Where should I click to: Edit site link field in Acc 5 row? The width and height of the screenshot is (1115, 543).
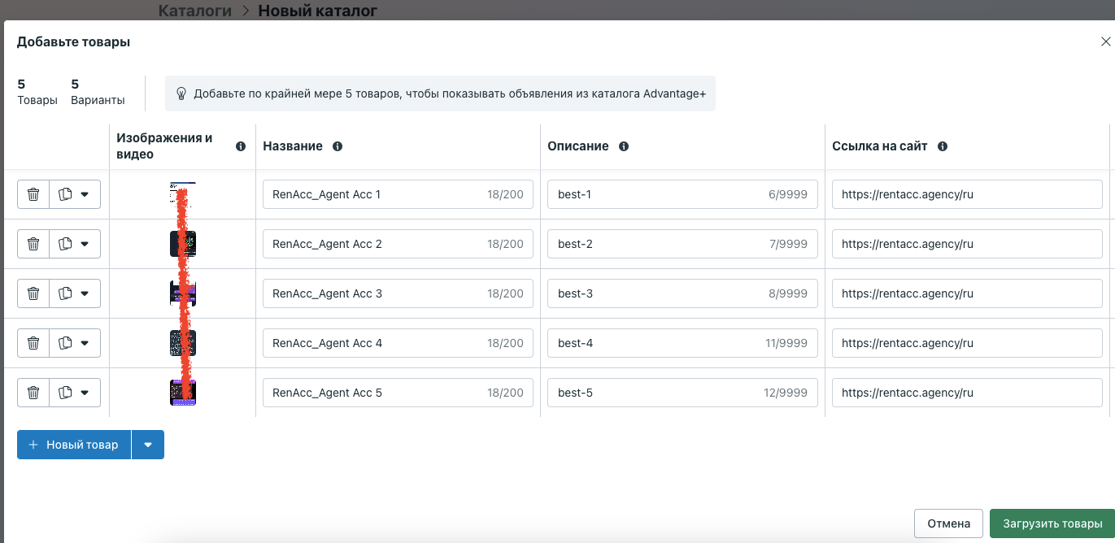pos(967,393)
